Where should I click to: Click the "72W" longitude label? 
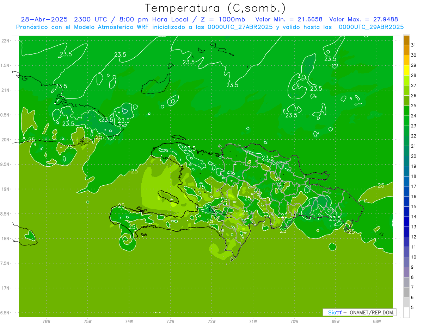click(x=211, y=321)
